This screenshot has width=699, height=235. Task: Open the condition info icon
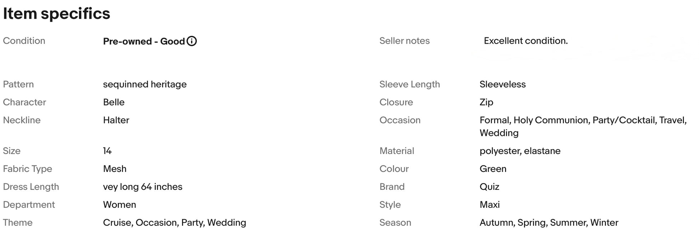[x=192, y=41]
